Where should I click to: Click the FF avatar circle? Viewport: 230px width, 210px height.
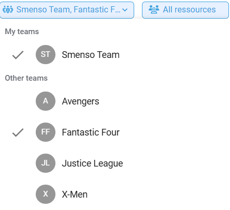tap(46, 132)
